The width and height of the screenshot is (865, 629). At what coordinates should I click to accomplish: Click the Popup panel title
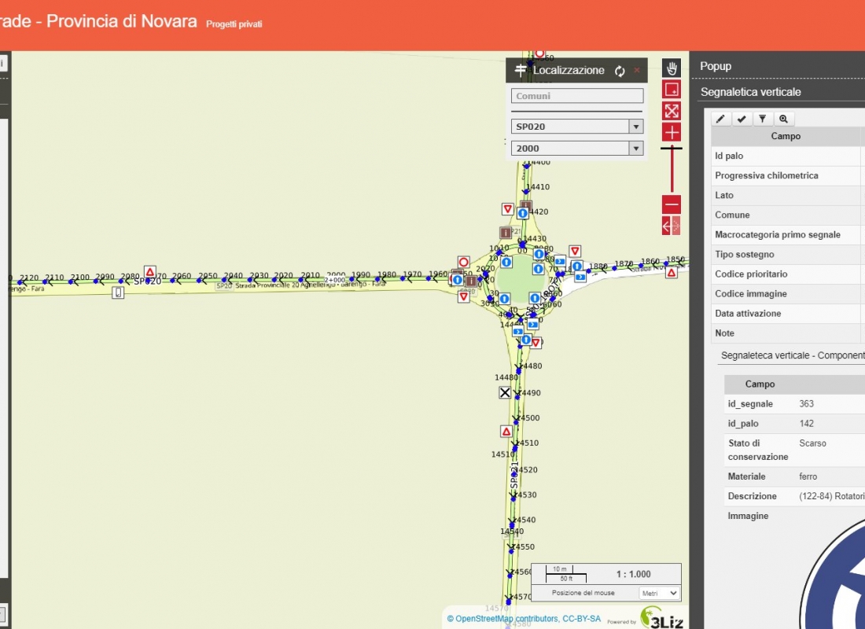click(x=716, y=66)
